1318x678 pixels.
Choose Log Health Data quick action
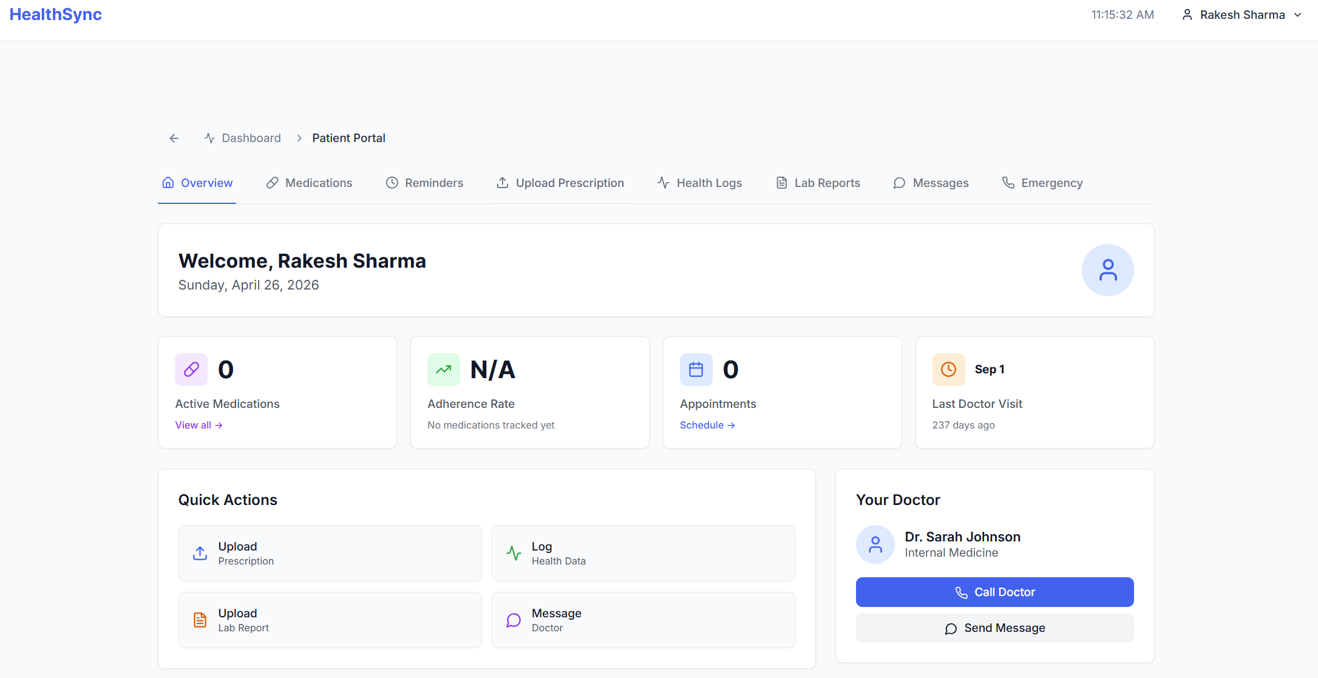click(644, 554)
